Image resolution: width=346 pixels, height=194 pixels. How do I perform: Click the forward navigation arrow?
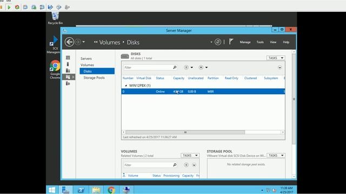(x=78, y=42)
